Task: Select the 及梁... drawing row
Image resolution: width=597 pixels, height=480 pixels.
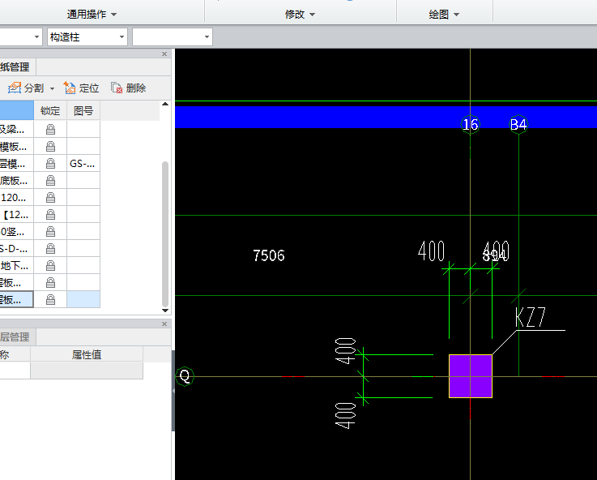Action: click(x=17, y=130)
